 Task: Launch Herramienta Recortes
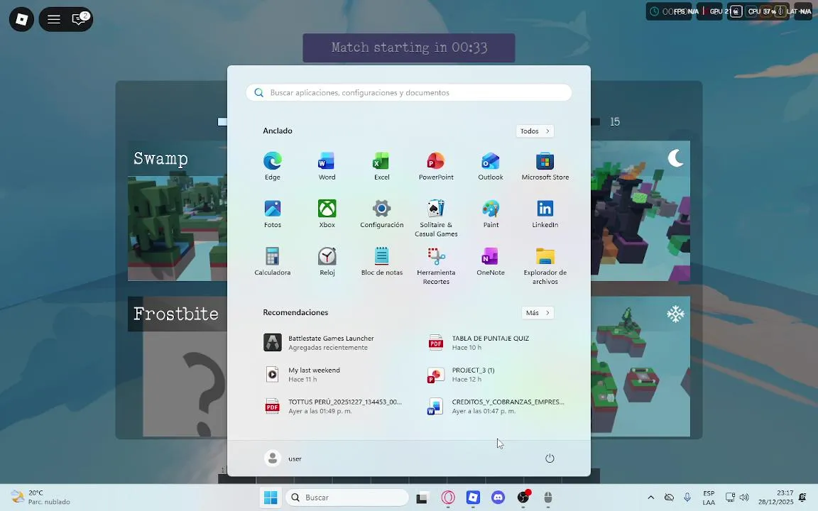(435, 265)
